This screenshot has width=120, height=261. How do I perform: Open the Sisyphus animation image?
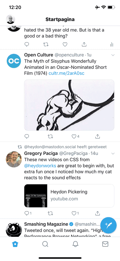69,105
